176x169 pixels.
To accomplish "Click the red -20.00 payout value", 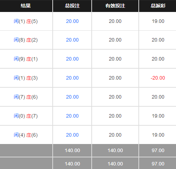I will [158, 78].
